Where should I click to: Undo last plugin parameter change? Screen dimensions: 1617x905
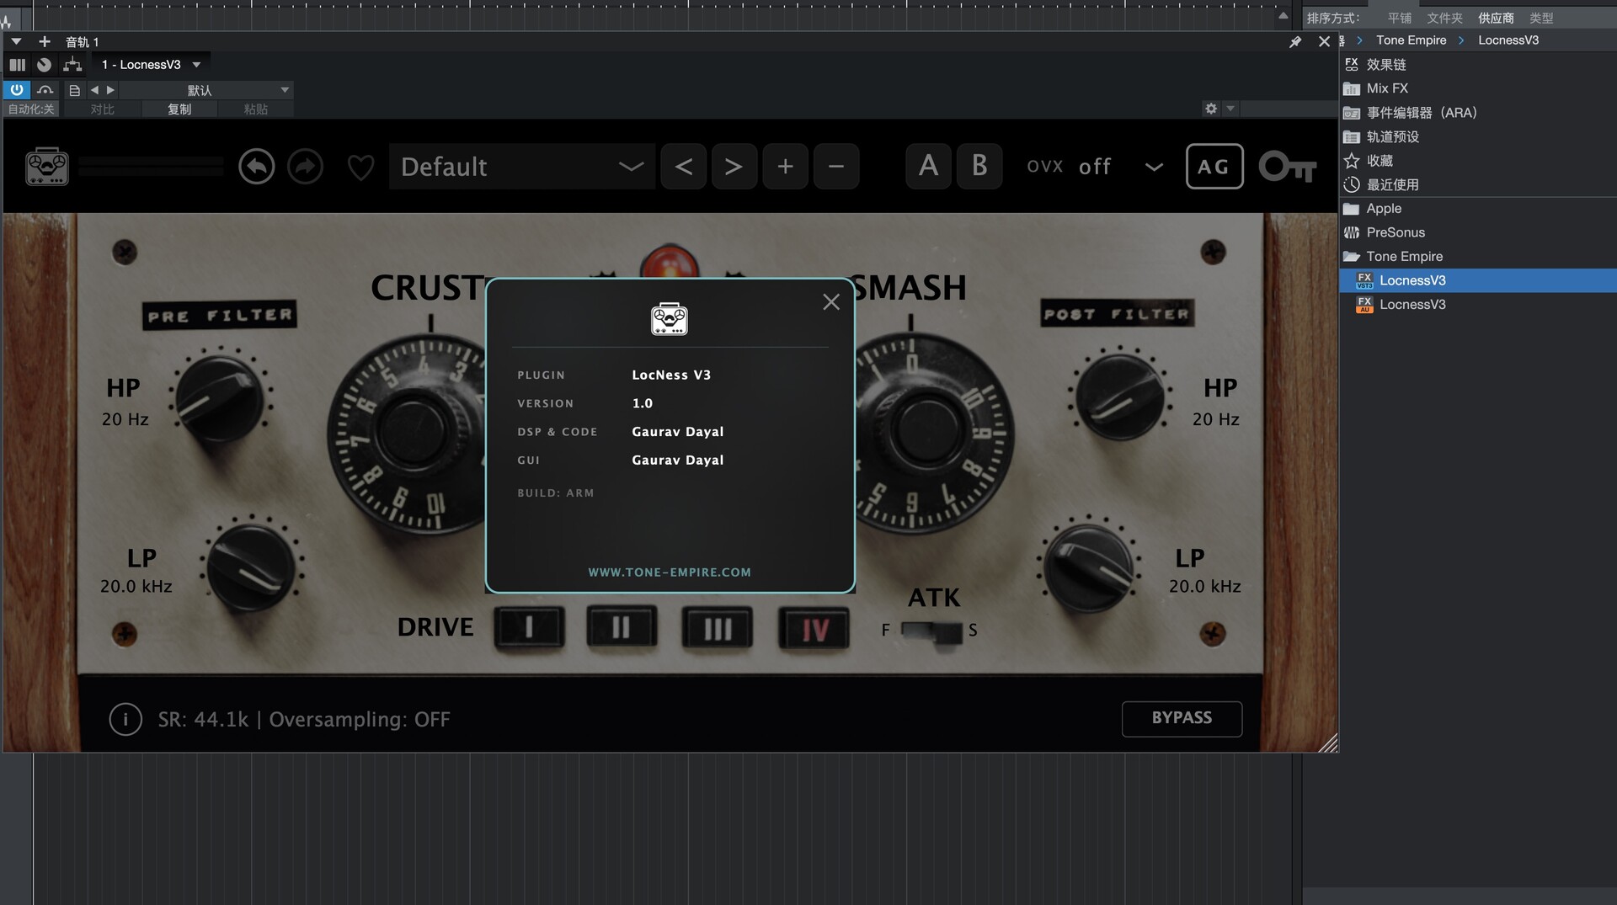256,167
